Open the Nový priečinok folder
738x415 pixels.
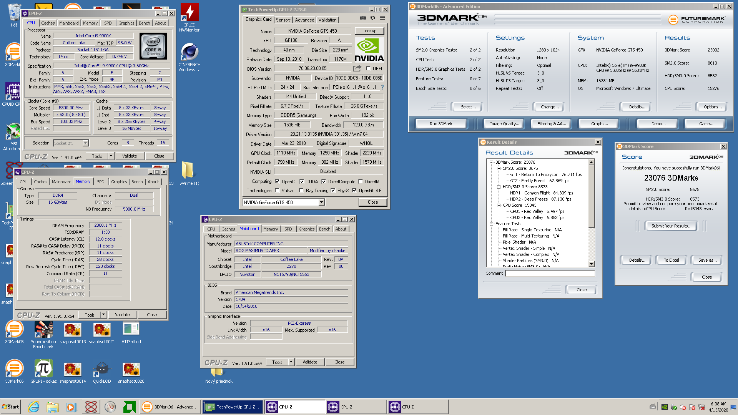coord(219,376)
